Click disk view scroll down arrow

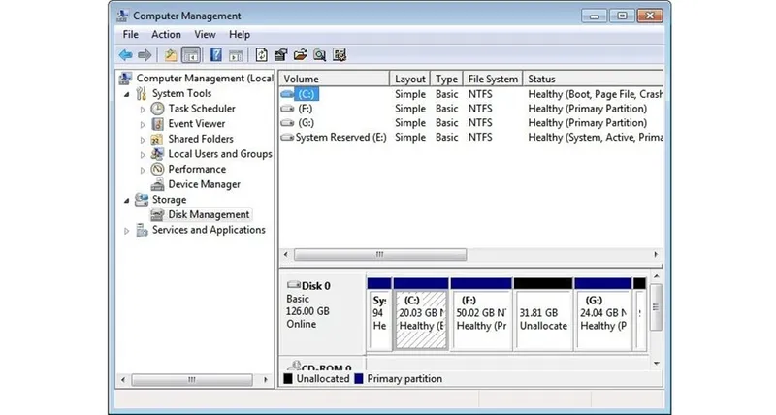point(657,364)
